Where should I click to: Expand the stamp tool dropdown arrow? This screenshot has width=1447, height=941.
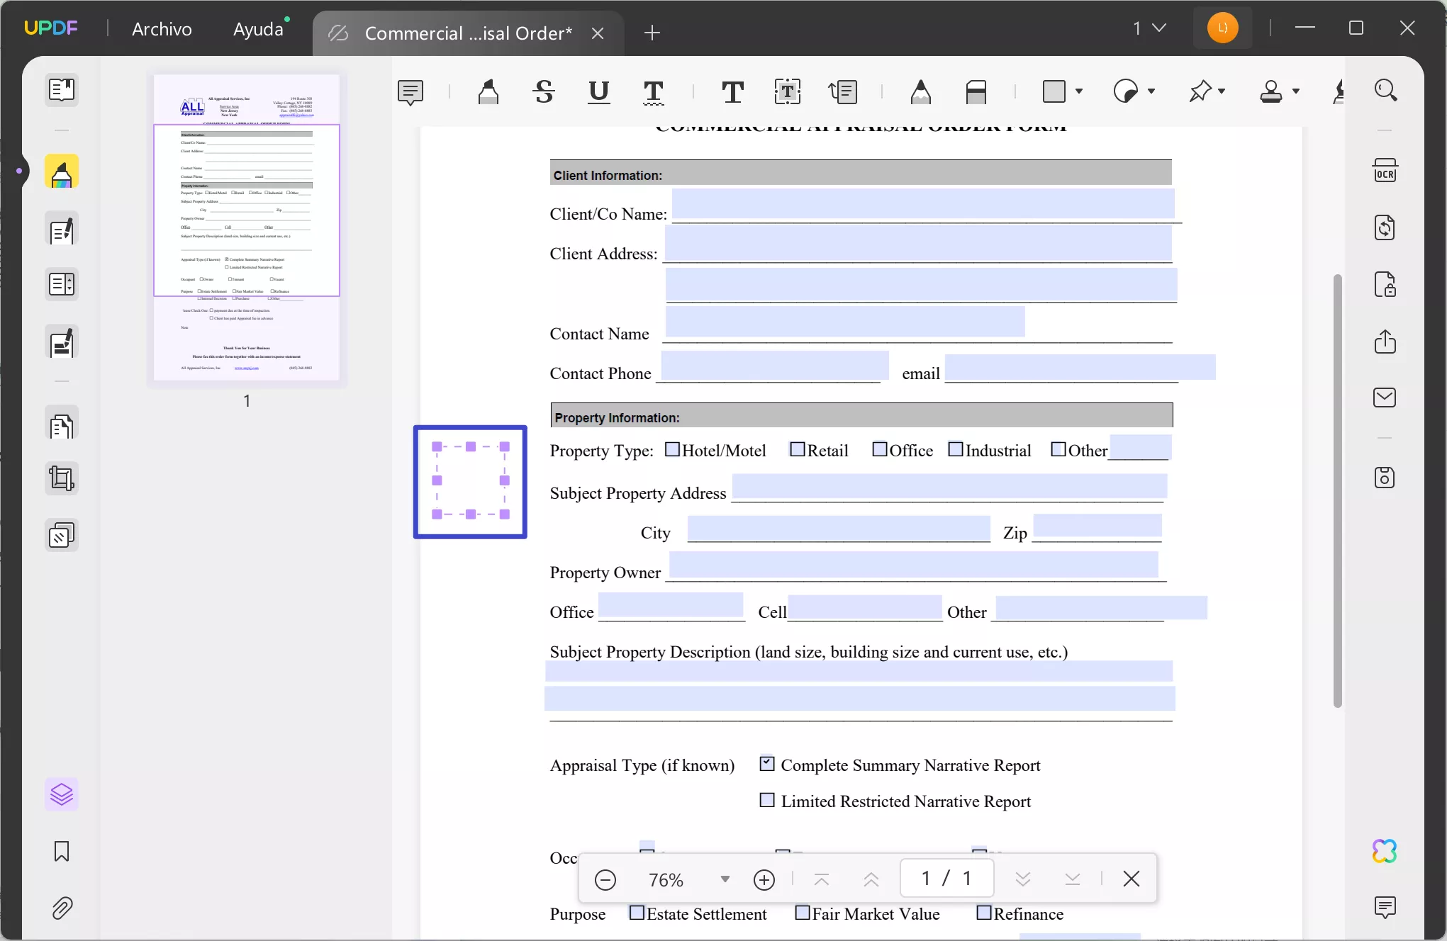point(1296,91)
